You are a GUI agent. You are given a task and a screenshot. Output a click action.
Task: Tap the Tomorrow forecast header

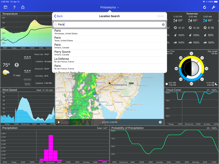click(192, 14)
